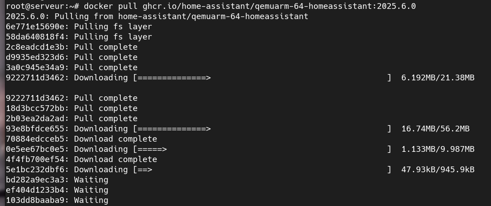Click the 16.74MB/56.2MB size text
Image resolution: width=491 pixels, height=206 pixels.
[435, 129]
